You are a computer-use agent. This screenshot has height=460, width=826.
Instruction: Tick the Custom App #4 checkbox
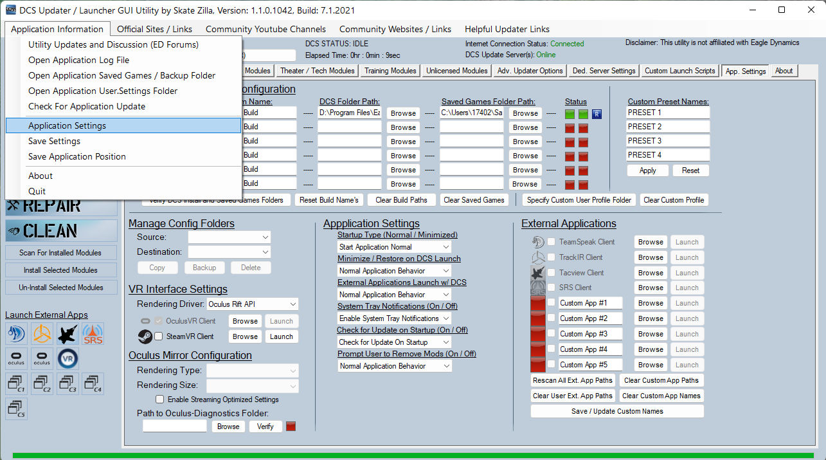pyautogui.click(x=552, y=349)
